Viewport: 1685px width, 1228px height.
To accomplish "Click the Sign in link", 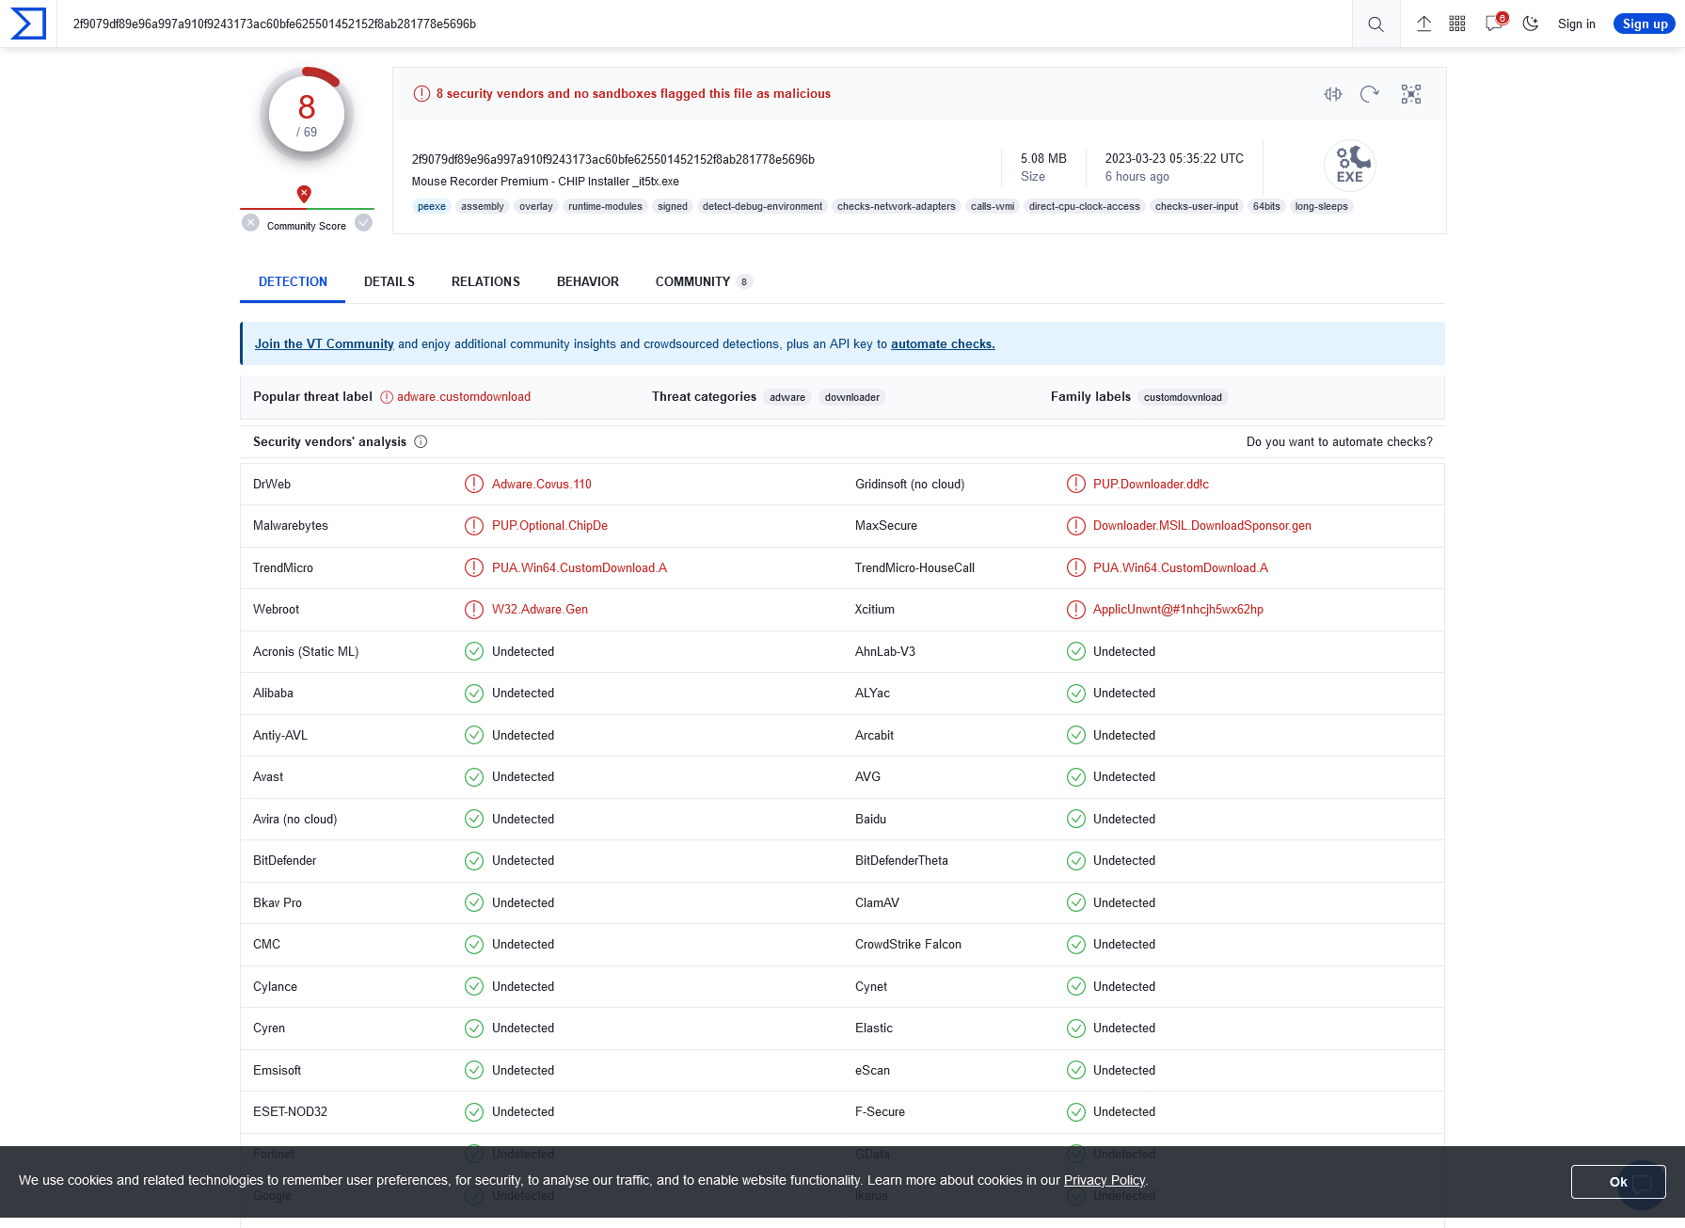I will coord(1577,24).
